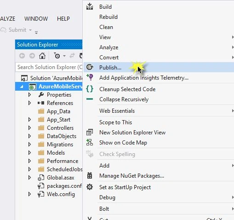Viewport: 234px width, 220px height.
Task: Expand the ScheduledJobs folder
Action: click(x=29, y=169)
